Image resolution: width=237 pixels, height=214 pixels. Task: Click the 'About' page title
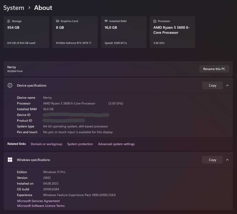click(43, 8)
